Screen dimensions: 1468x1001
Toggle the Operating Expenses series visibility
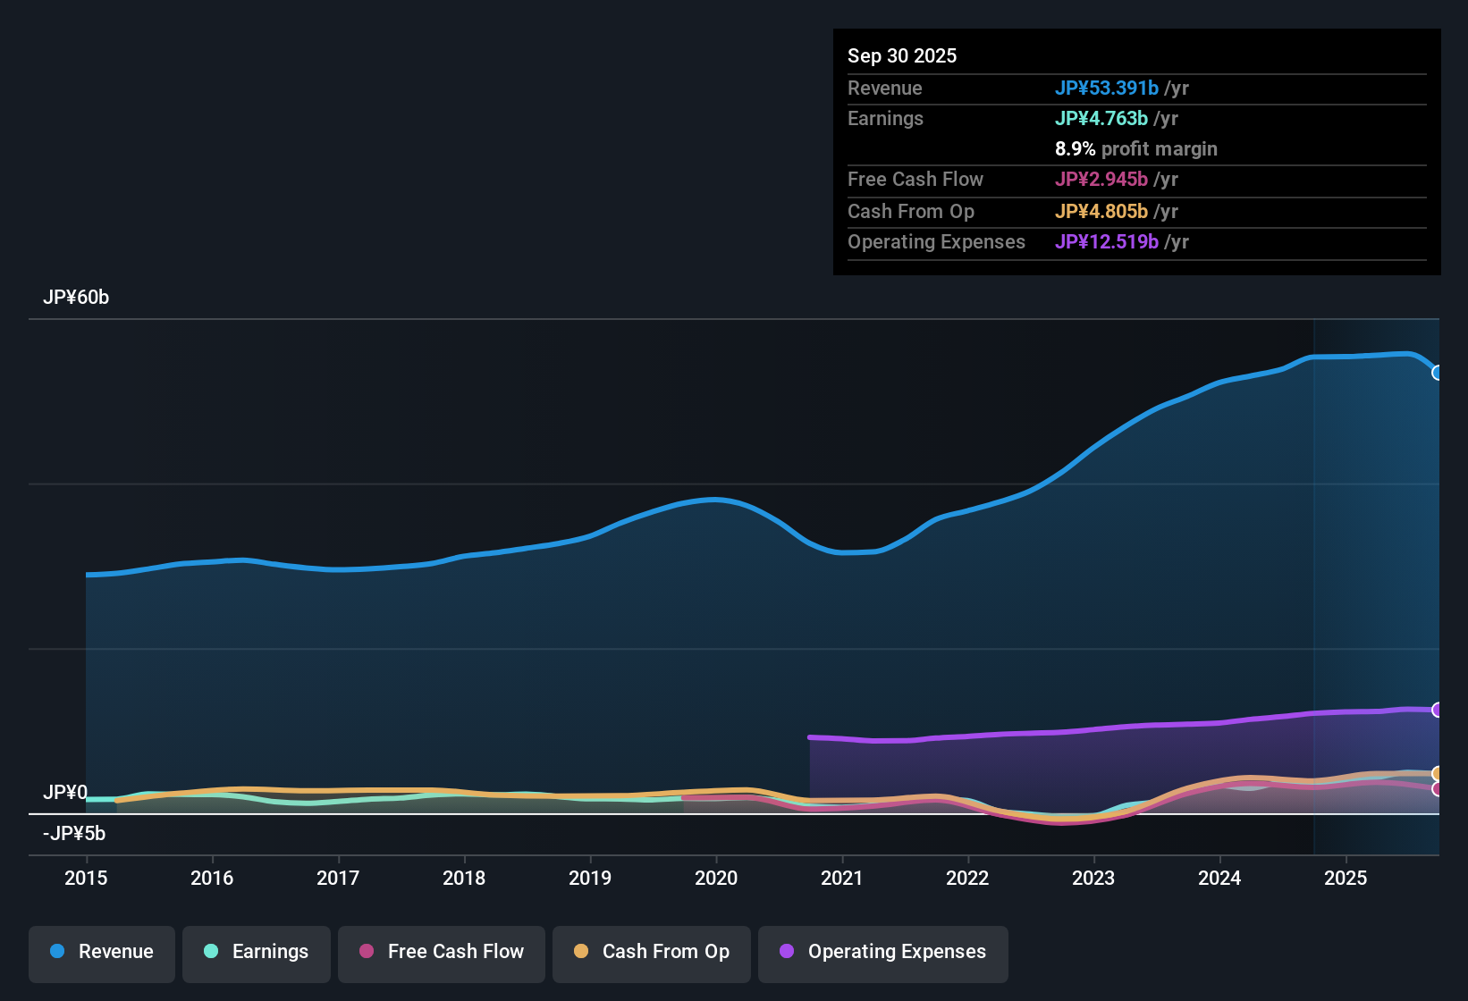click(882, 952)
